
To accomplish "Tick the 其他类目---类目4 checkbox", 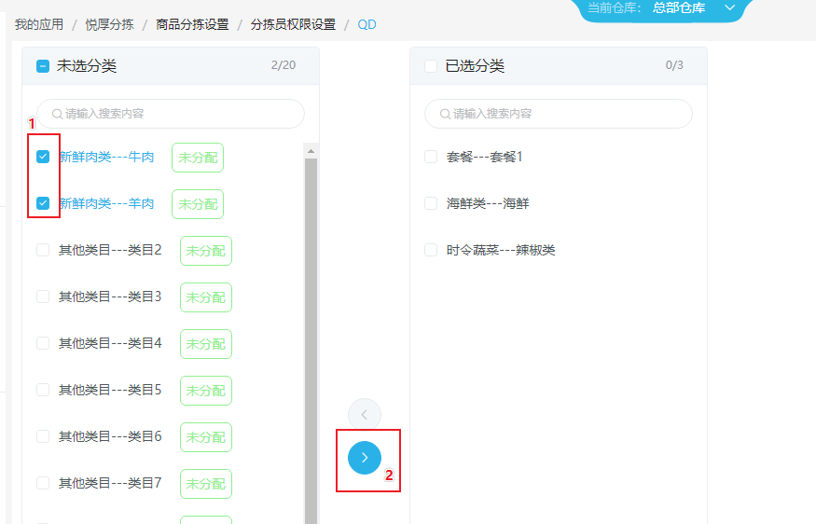I will [43, 343].
